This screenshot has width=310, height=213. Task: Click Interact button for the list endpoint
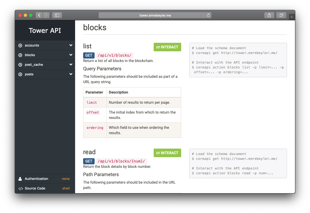tap(167, 47)
